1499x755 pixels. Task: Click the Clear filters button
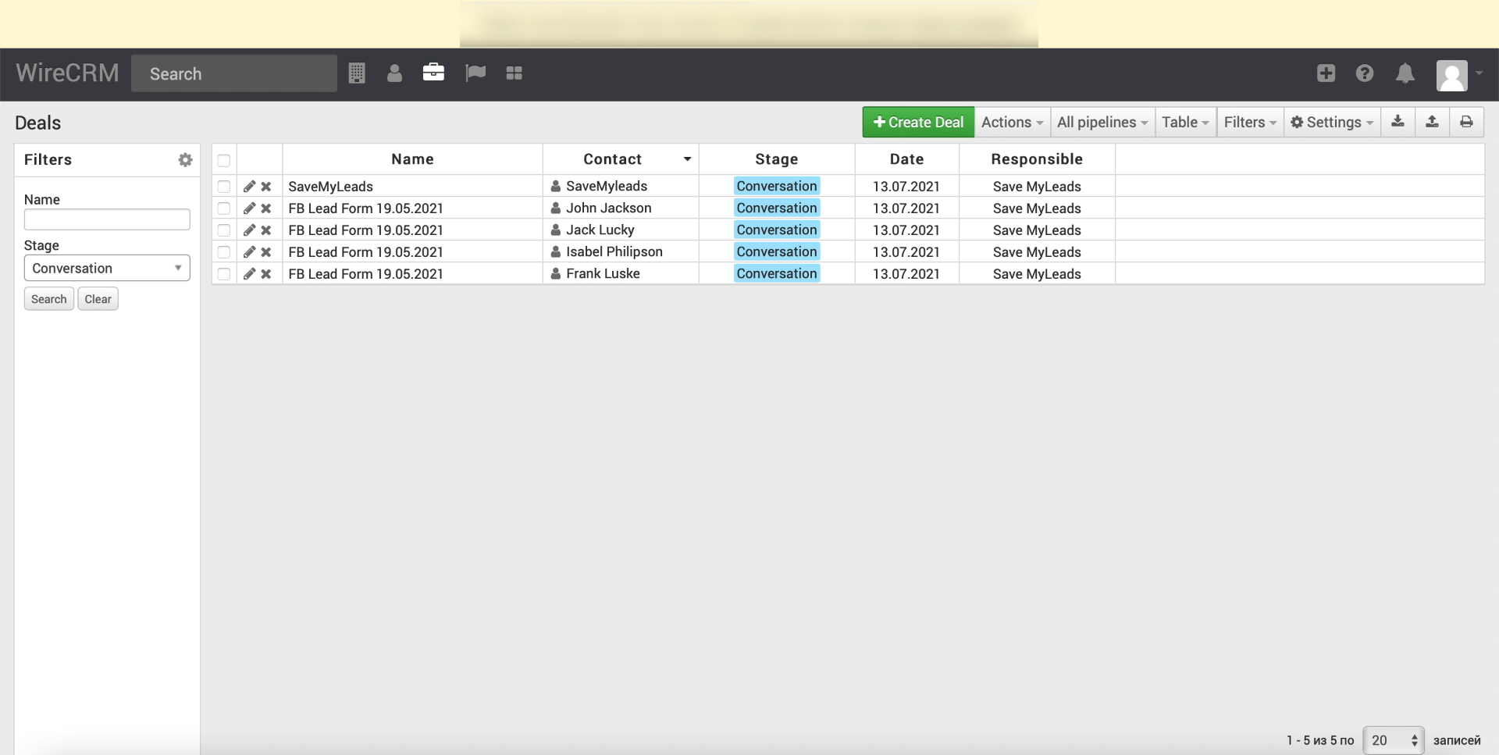[x=98, y=299]
